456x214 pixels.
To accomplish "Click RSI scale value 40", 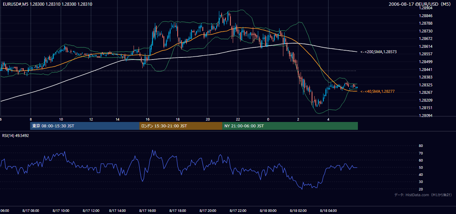I will (x=421, y=174).
